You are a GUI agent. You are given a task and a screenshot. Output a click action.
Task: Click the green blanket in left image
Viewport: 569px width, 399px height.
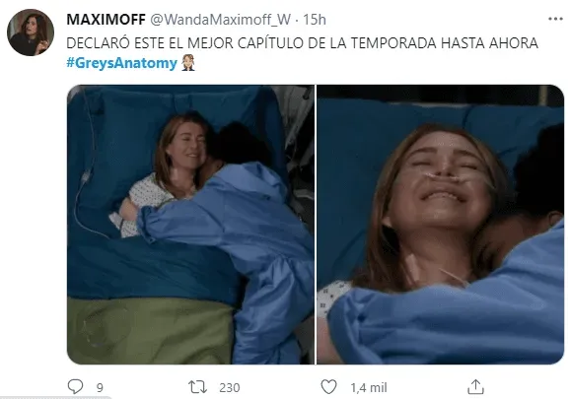pos(150,330)
